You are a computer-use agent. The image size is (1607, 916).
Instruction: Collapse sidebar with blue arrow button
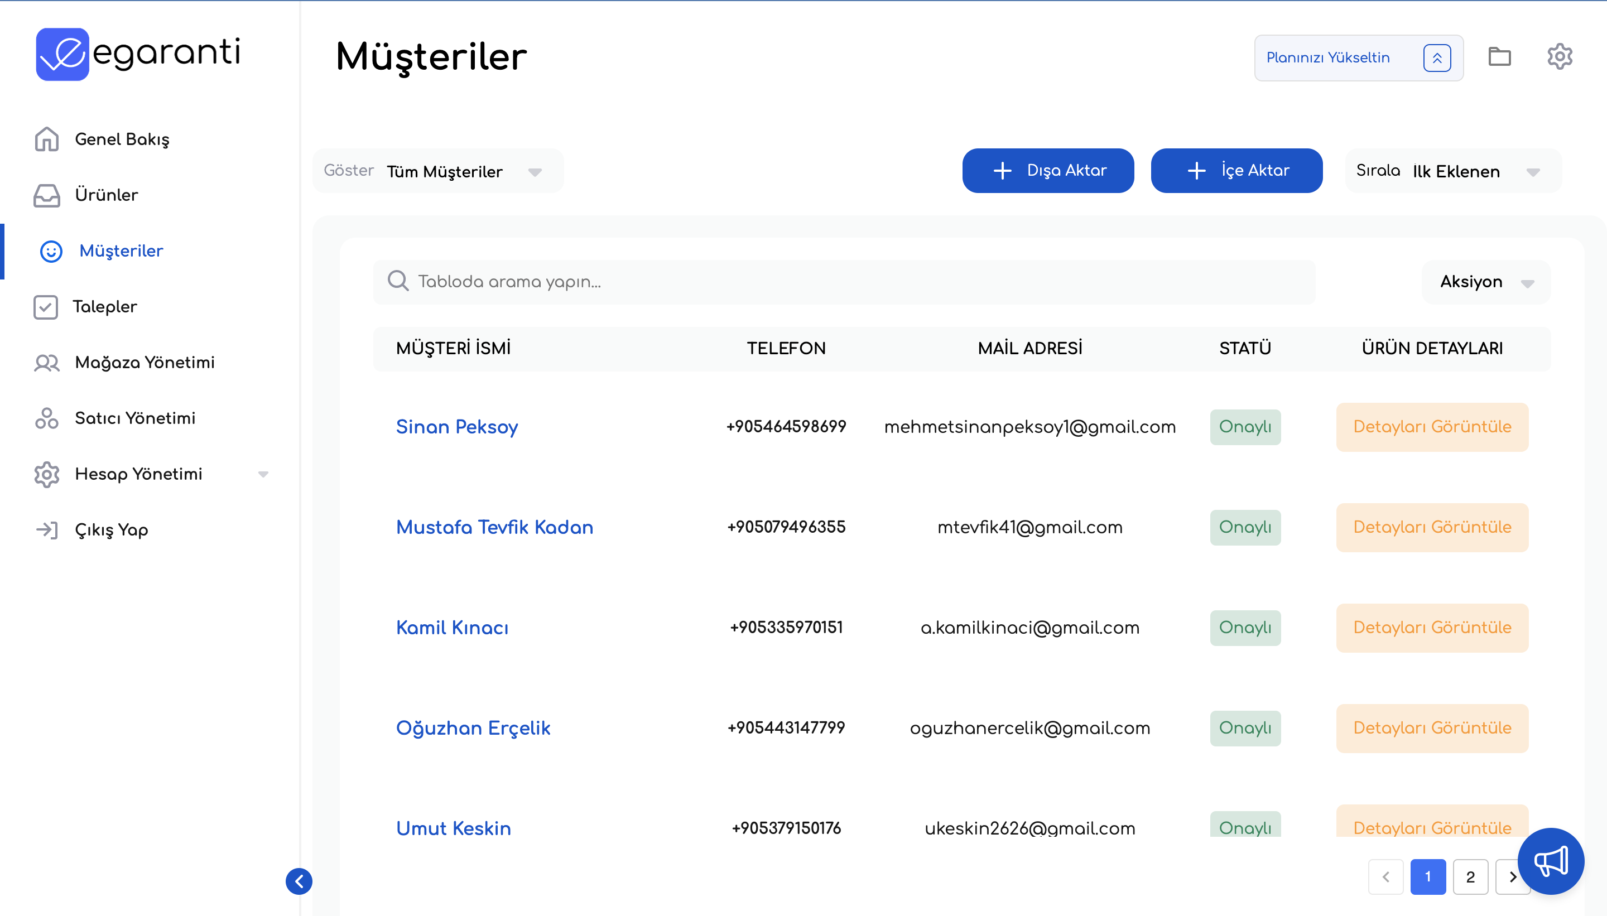tap(299, 881)
